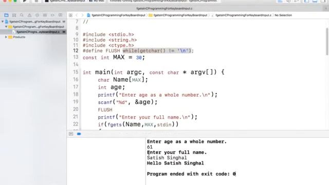Click 'Program ended with exit code: 0' text
329x185 pixels.
pos(191,174)
